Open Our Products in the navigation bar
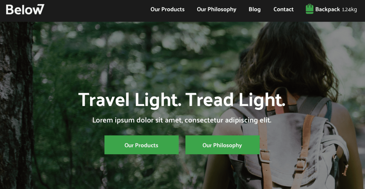The width and height of the screenshot is (365, 189). click(167, 9)
